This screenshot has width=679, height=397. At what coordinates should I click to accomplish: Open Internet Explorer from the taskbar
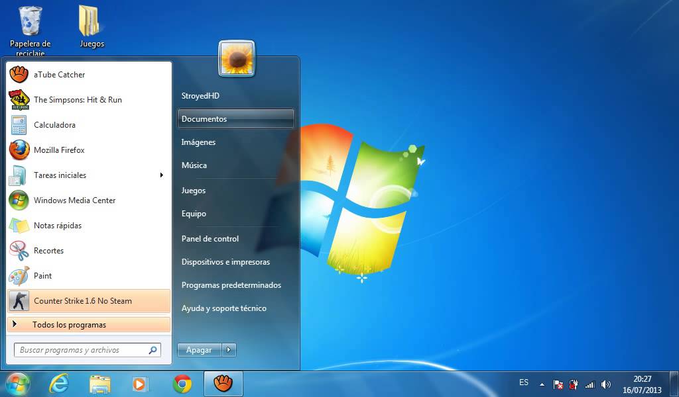[x=59, y=384]
